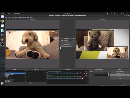Click Start Recording
Image resolution: width=130 pixels, height=98 pixels.
(x=120, y=73)
